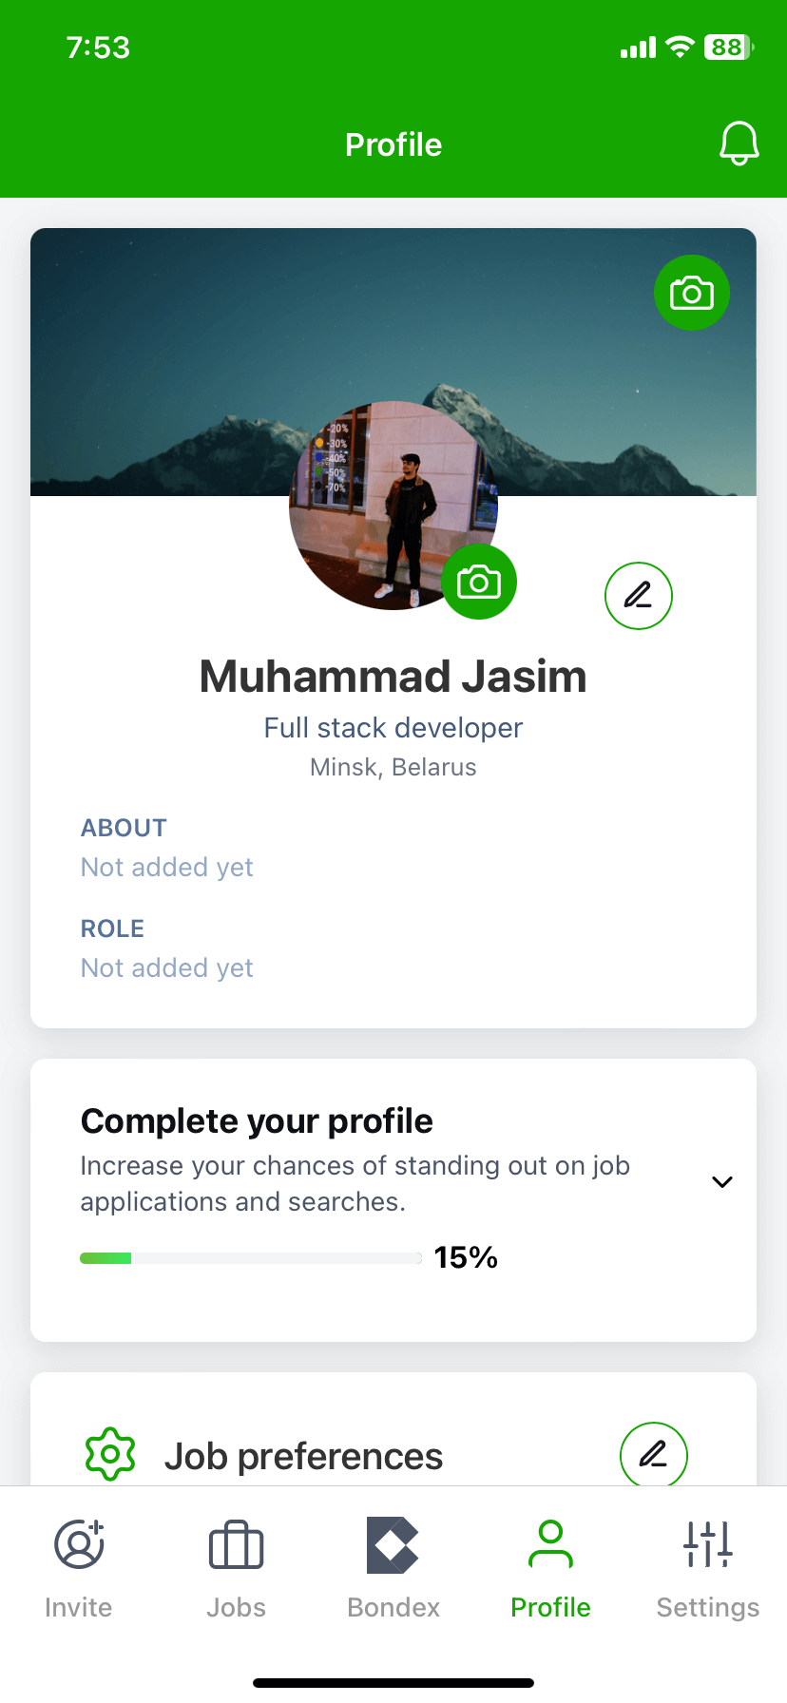Tap the Invite person icon
Viewport: 787px width, 1703px height.
[x=79, y=1544]
